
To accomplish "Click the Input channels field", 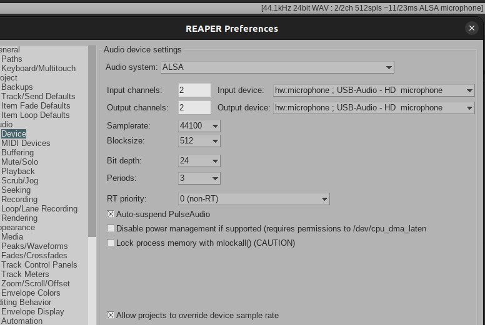I will coord(194,90).
